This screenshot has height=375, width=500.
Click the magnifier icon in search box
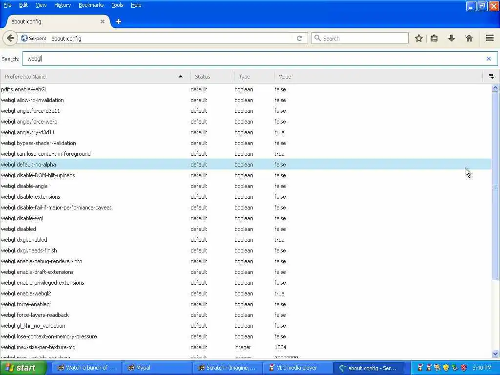(x=317, y=38)
